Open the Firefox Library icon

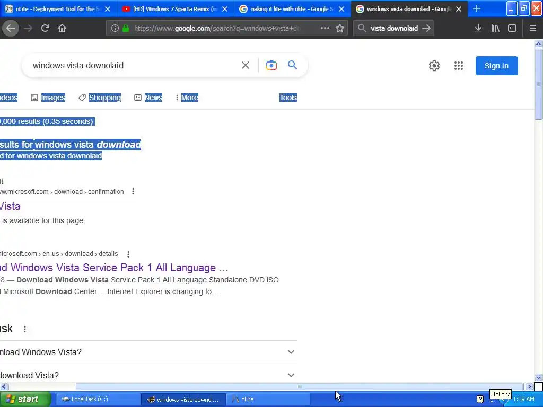click(x=495, y=29)
